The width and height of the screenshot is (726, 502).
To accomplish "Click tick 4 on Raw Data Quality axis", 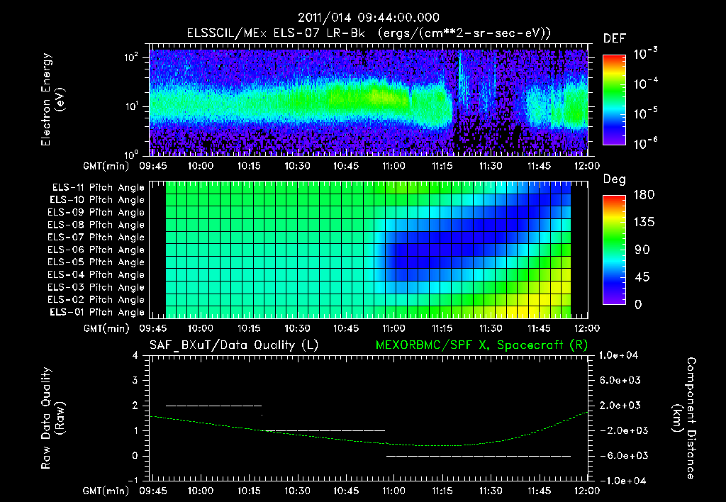I will pos(135,356).
